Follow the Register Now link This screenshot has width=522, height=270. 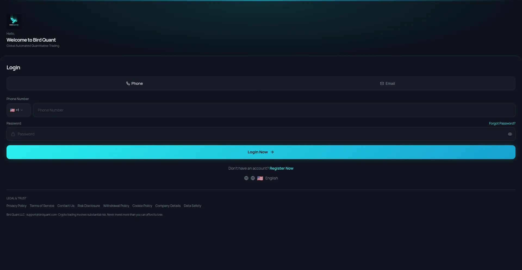coord(281,168)
